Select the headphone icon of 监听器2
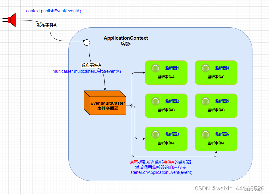 click(x=156, y=101)
